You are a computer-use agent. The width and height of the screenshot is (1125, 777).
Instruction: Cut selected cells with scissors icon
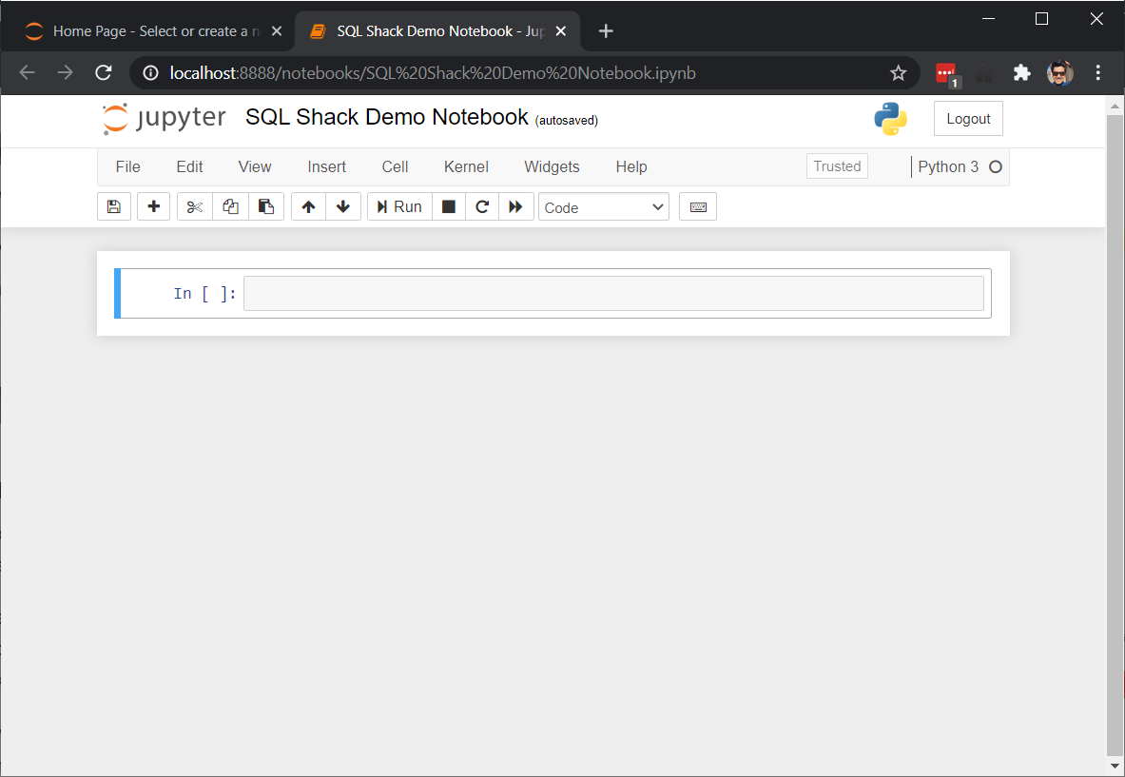pyautogui.click(x=194, y=206)
